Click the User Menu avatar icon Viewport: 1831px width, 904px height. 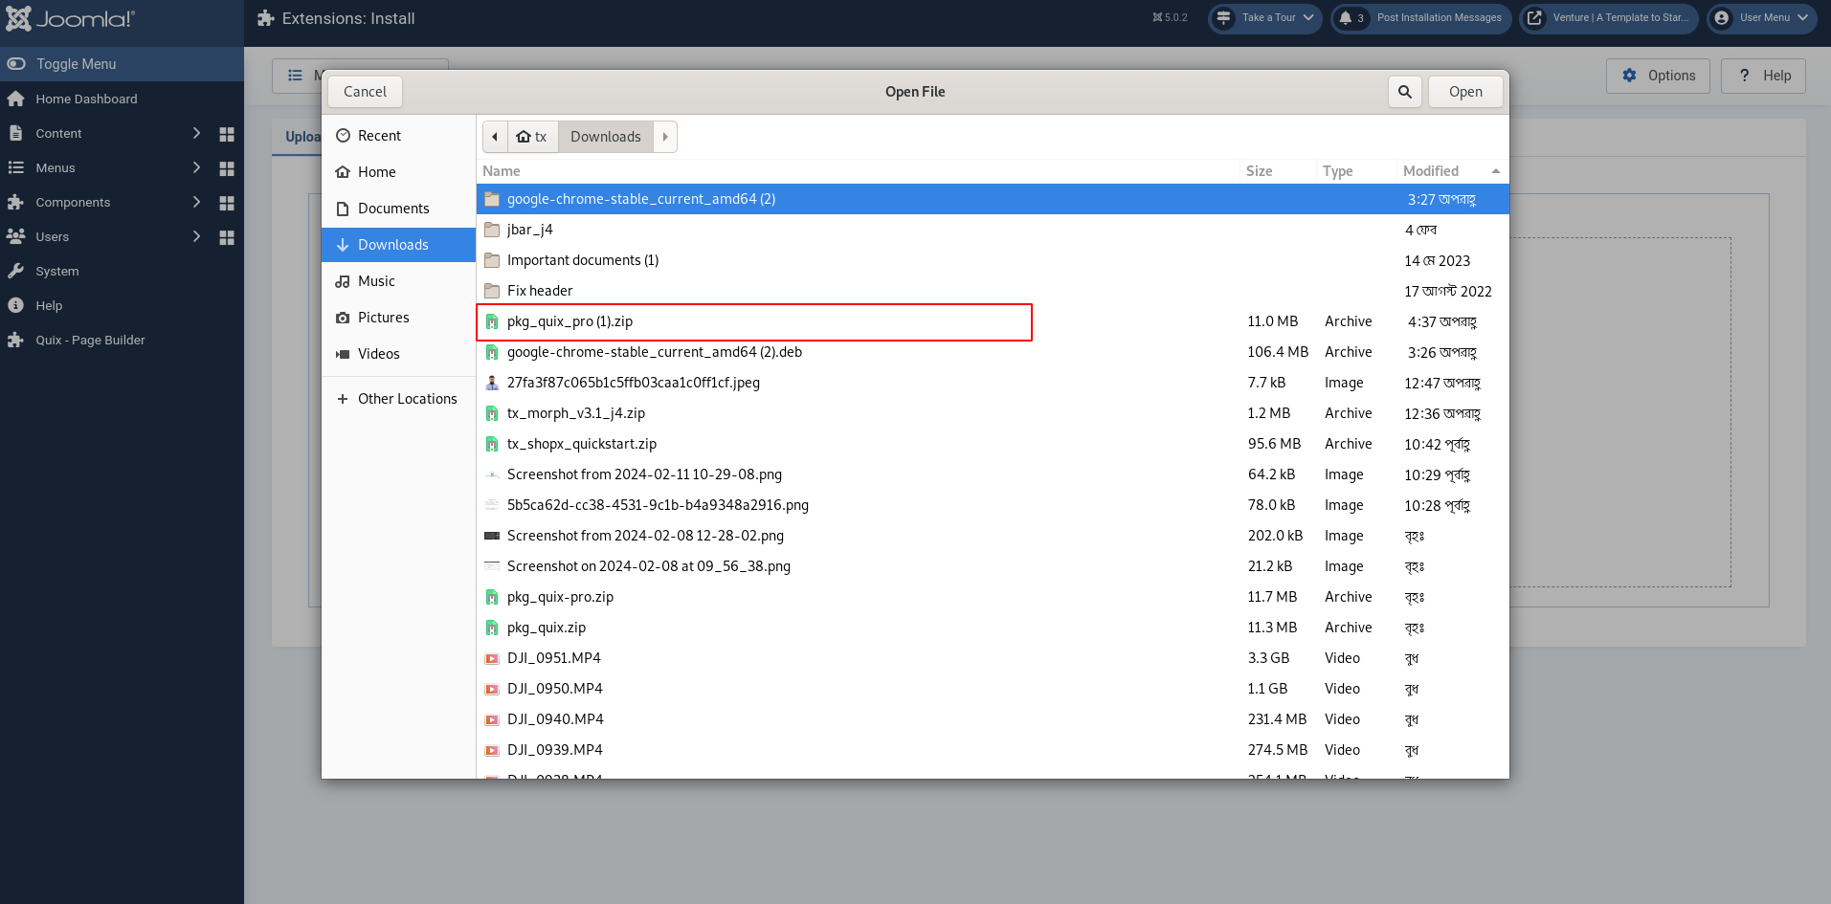[x=1722, y=18]
